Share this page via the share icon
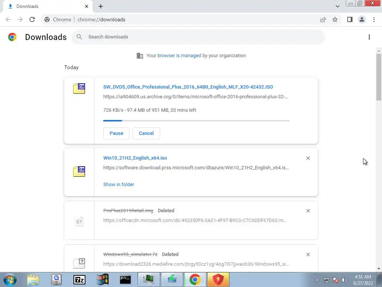Screen dimensions: 382x287 point(323,19)
